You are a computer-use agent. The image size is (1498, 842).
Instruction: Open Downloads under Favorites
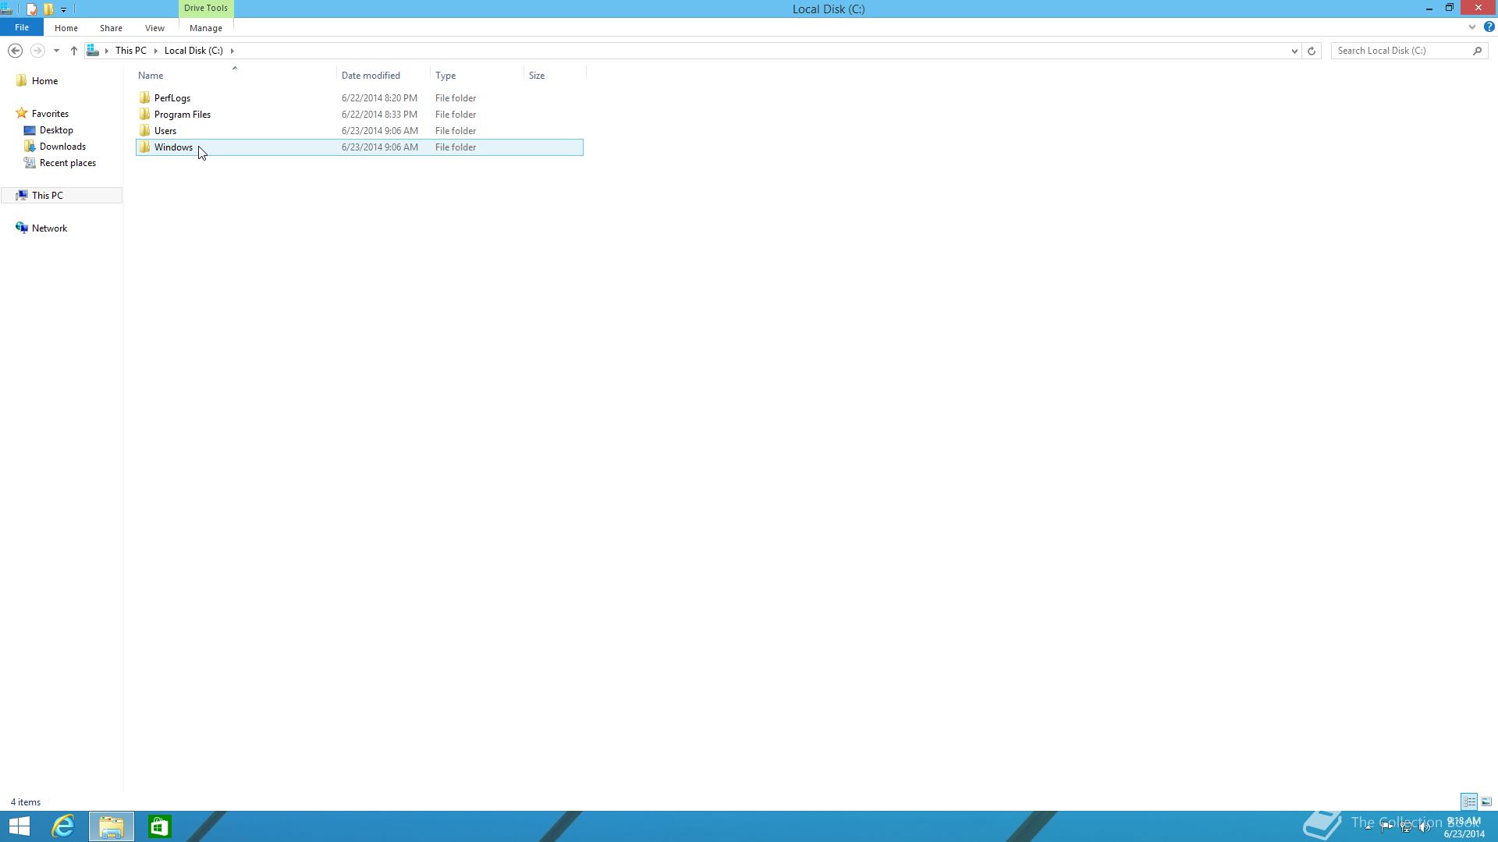(62, 147)
